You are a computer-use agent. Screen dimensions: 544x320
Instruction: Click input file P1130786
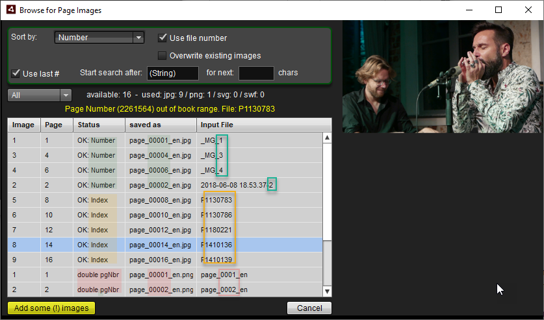[x=216, y=215]
